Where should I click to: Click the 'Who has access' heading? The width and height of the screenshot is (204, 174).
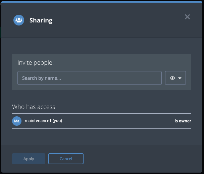click(x=34, y=107)
